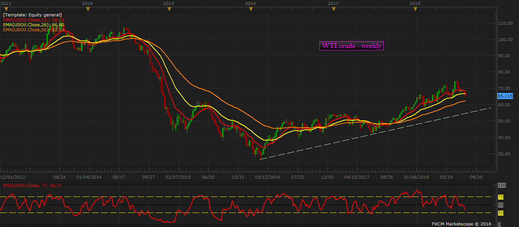Image resolution: width=519 pixels, height=227 pixels.
Task: Click the yellow 30 RSI level tag
Action: 501,213
